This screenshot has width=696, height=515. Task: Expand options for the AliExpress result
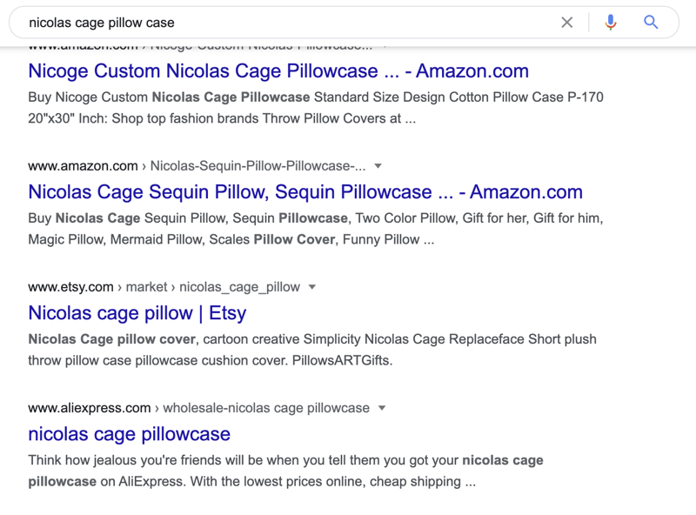tap(380, 408)
